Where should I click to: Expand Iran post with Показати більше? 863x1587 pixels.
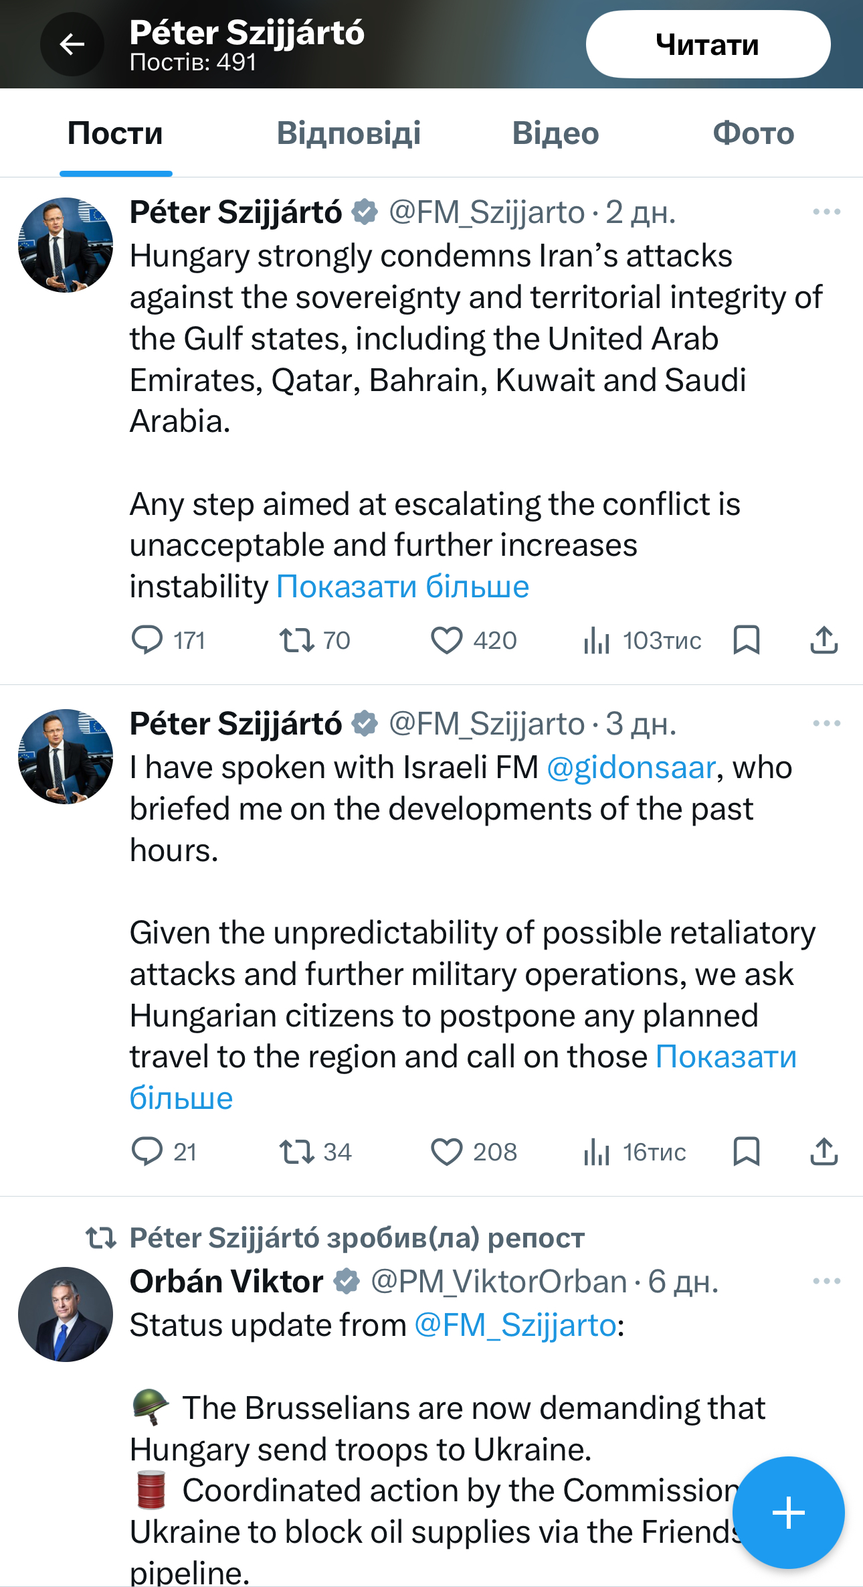403,587
